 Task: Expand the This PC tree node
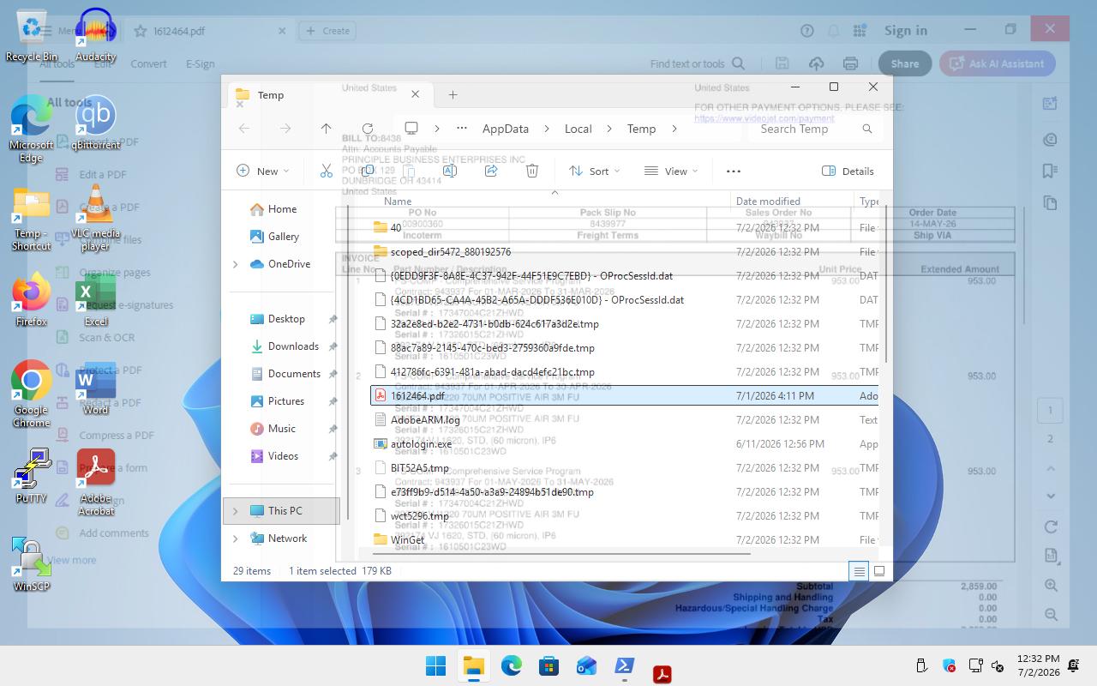236,511
